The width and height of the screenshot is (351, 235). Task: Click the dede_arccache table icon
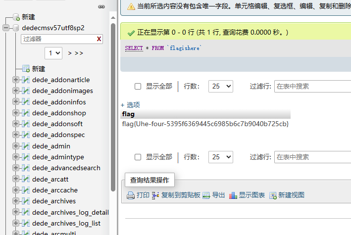(26, 190)
